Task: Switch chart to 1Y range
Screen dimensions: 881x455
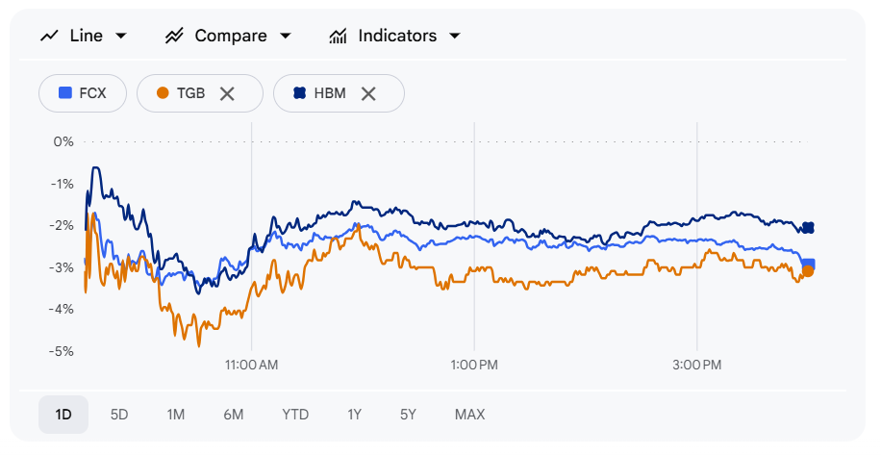Action: [x=355, y=415]
